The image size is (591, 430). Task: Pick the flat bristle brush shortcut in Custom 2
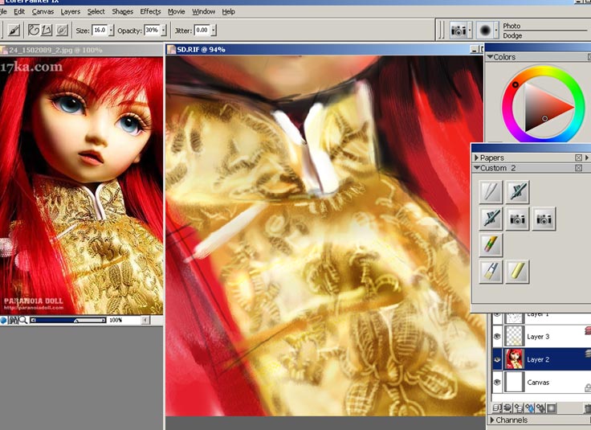coord(491,271)
